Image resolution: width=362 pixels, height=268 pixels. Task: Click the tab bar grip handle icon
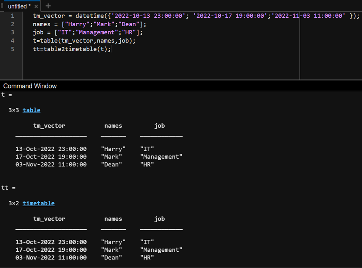pyautogui.click(x=2, y=6)
